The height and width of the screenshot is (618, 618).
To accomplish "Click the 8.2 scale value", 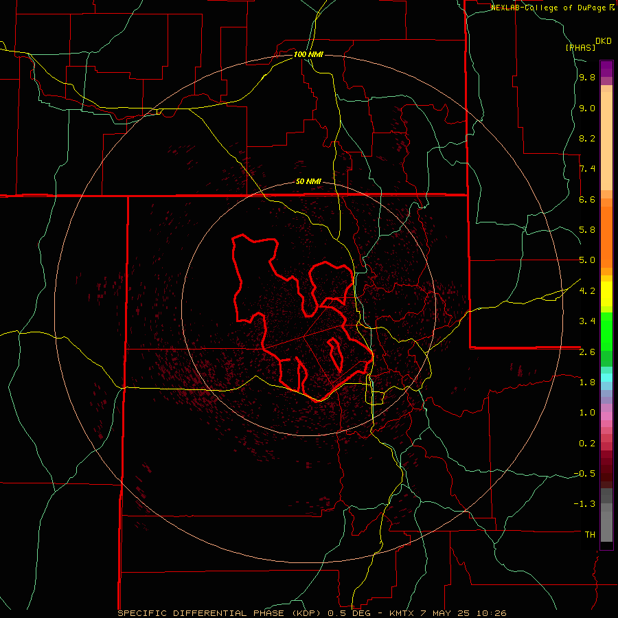I will point(587,138).
